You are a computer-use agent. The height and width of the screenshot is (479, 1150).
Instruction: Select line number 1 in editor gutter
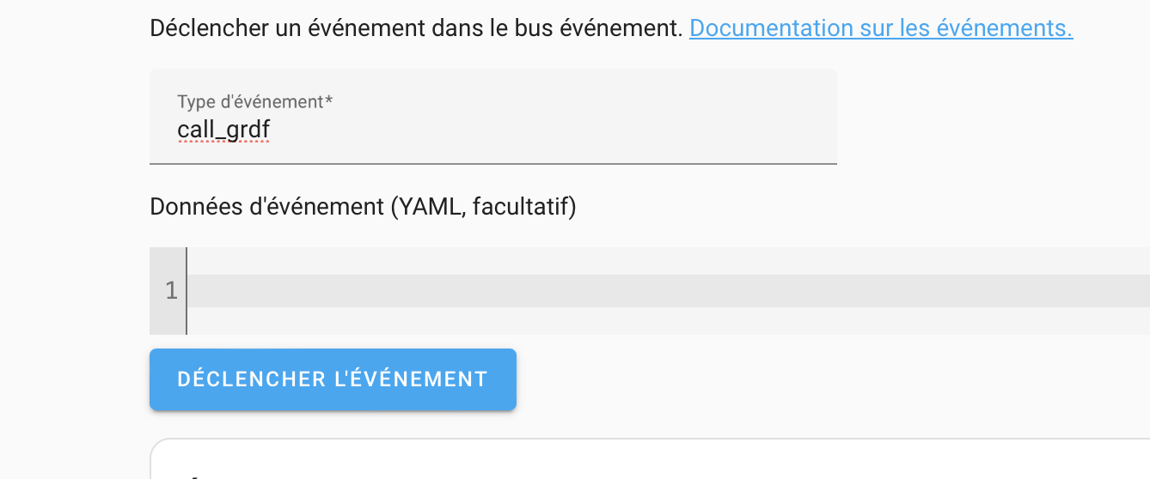pos(171,291)
